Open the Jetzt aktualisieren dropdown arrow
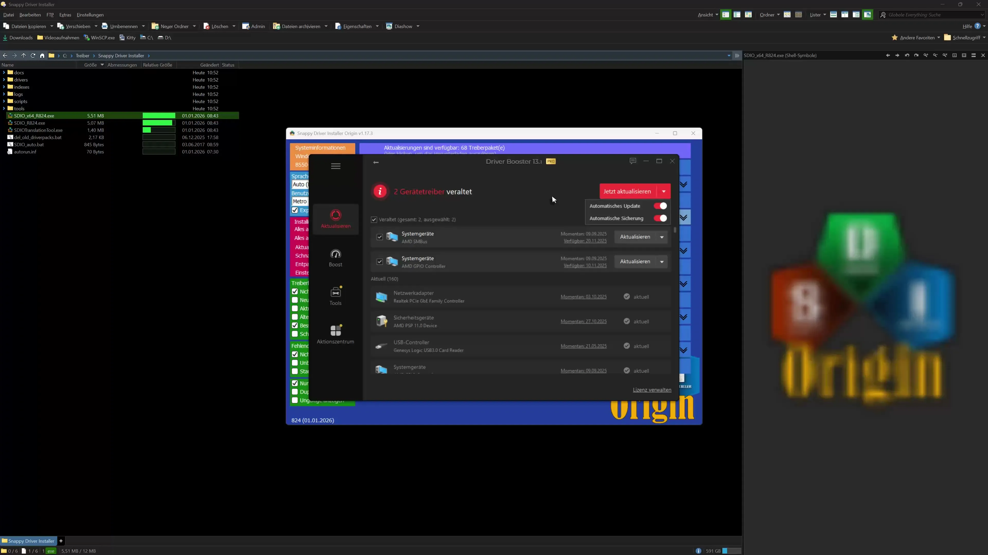Screen dimensions: 988x555 coord(664,191)
